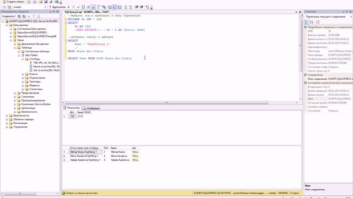Viewport: 353px width, 198px height.
Task: Collapse the Столбцы folder
Action: tap(23, 59)
